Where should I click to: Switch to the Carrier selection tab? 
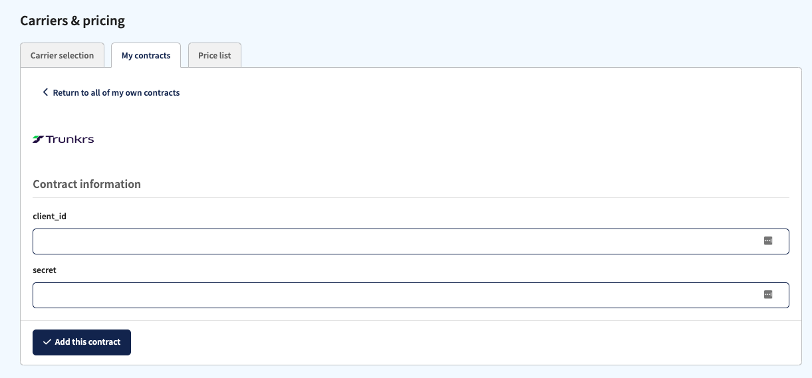(x=62, y=55)
